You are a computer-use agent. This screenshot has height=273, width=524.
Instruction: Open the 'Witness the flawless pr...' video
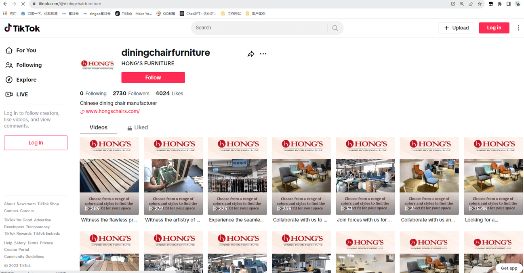tap(109, 176)
